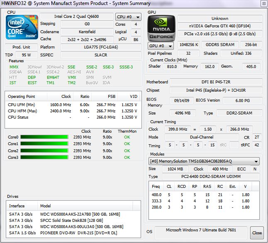
Task: Click the VID column header
Action: point(129,96)
